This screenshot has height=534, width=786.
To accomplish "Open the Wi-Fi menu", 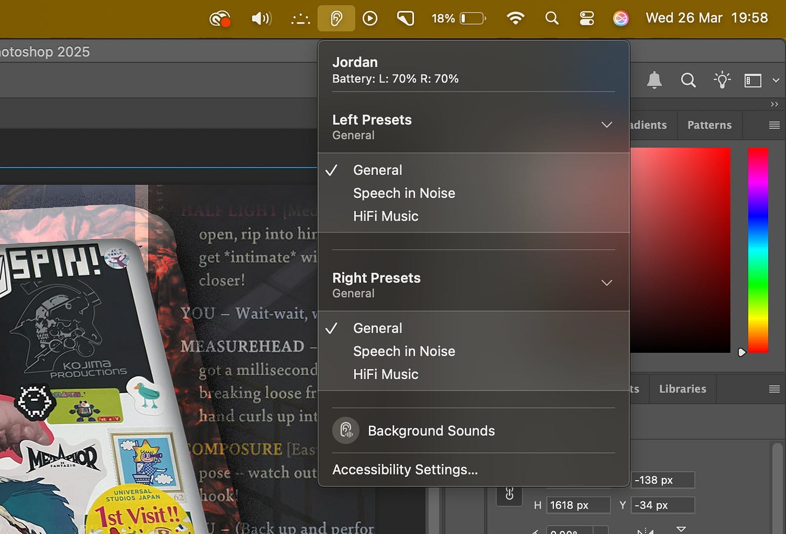I will click(x=516, y=19).
